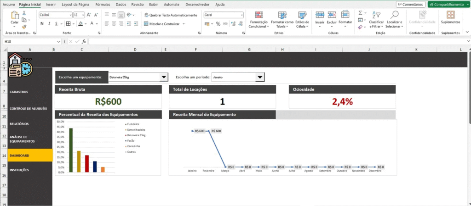Expand the period dropdown showing Janeiro
This screenshot has width=471, height=206.
pyautogui.click(x=259, y=78)
